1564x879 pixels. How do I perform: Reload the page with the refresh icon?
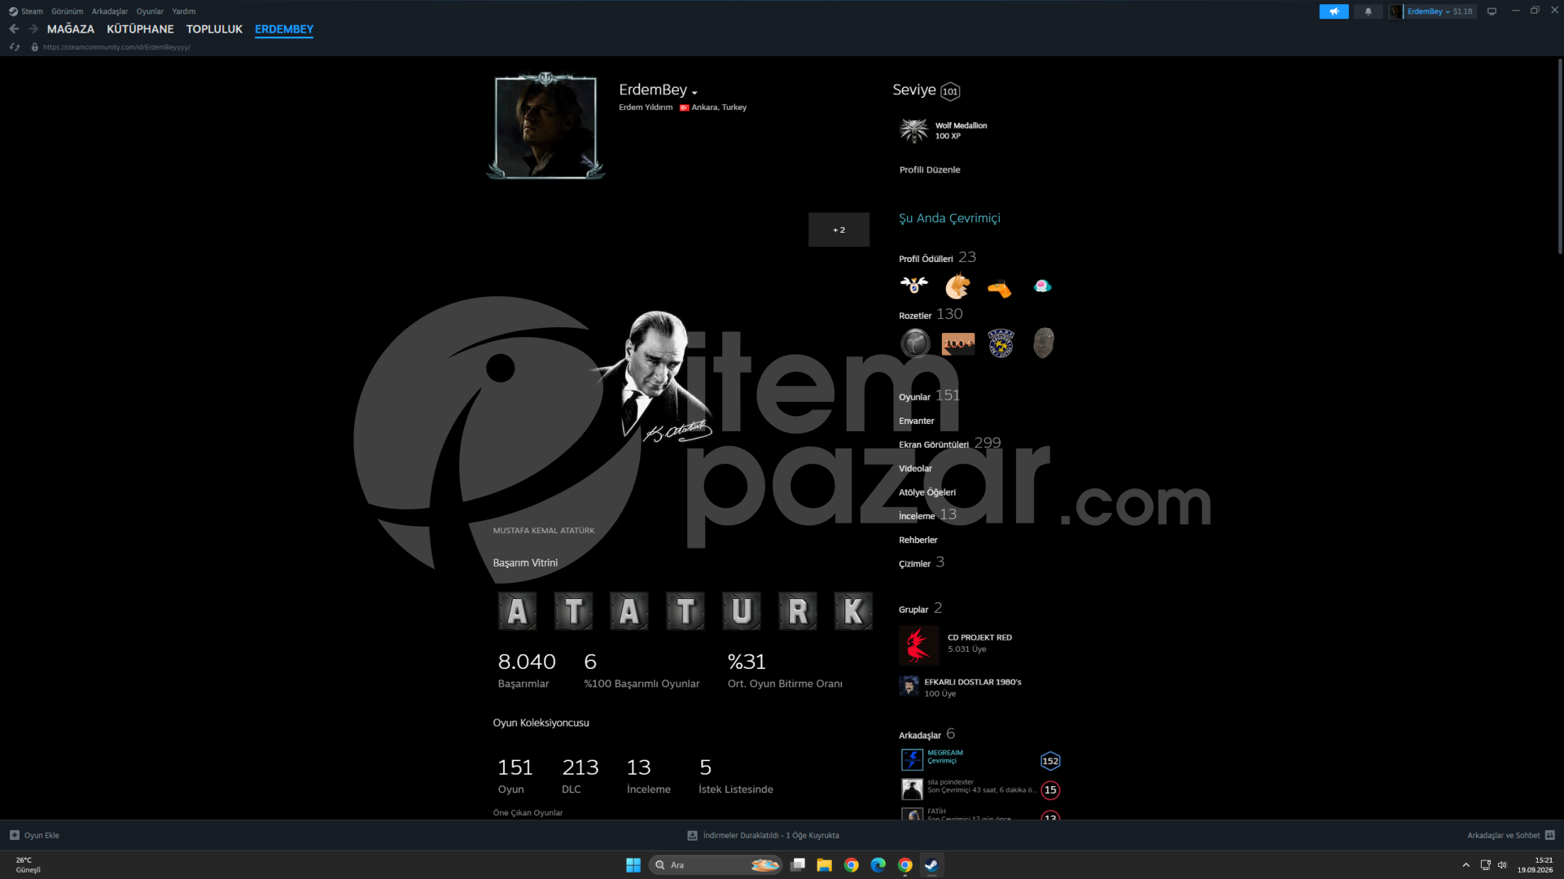pyautogui.click(x=14, y=47)
